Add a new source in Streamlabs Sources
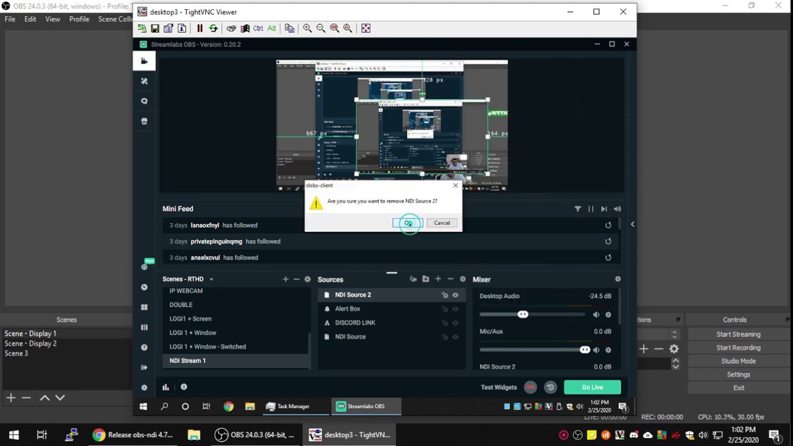Image resolution: width=793 pixels, height=446 pixels. pyautogui.click(x=438, y=279)
